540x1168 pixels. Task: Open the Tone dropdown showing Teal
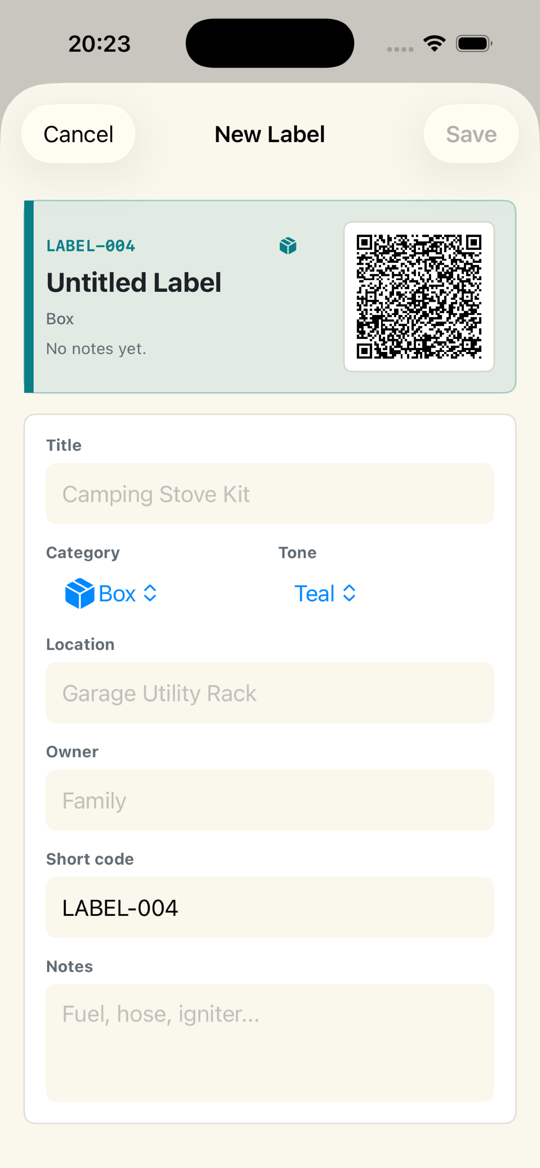click(325, 593)
